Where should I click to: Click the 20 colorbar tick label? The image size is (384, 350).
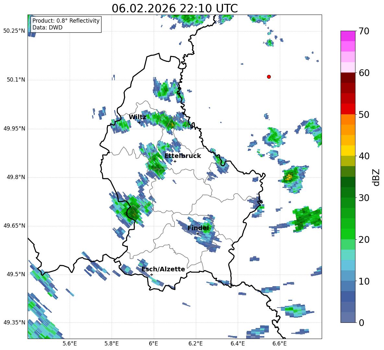(x=364, y=239)
